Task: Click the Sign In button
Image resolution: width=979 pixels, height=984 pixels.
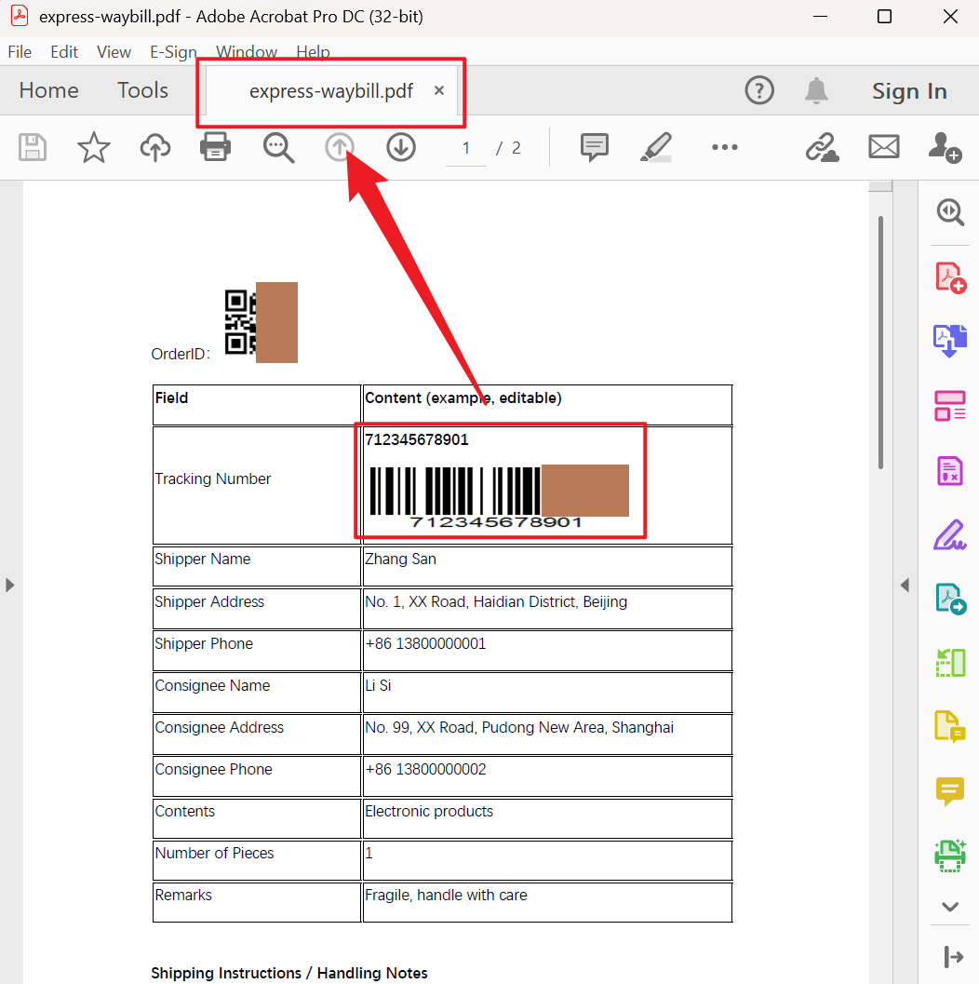Action: coord(908,90)
